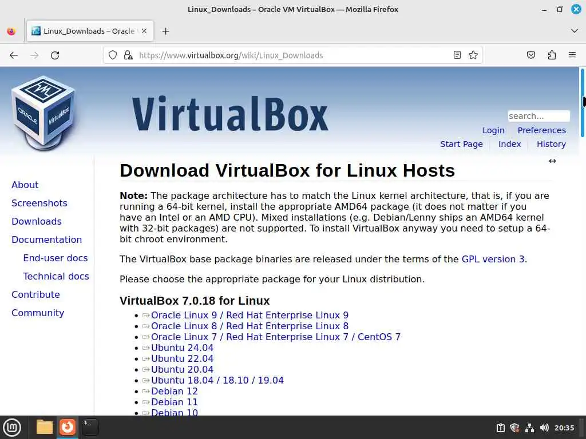Click the wiki search box
The height and width of the screenshot is (439, 586).
coord(539,116)
